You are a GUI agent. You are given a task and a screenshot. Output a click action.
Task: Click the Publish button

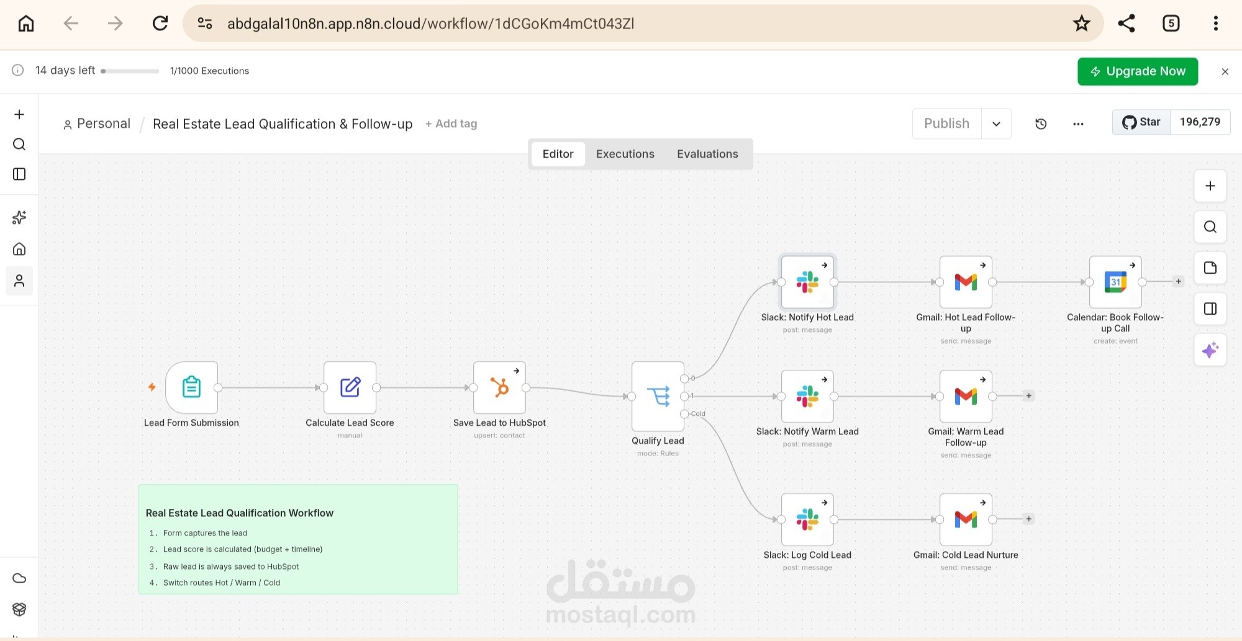[x=947, y=123]
